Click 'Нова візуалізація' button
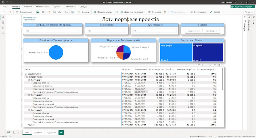Image resolution: width=256 pixels, height=138 pixels. coord(103,12)
